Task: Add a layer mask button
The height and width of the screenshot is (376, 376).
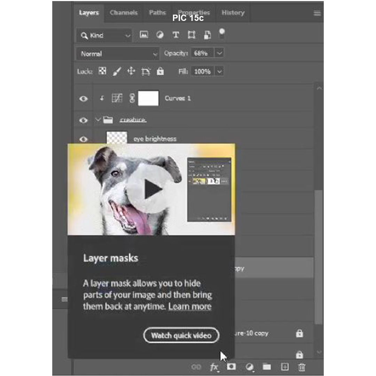Action: (232, 367)
